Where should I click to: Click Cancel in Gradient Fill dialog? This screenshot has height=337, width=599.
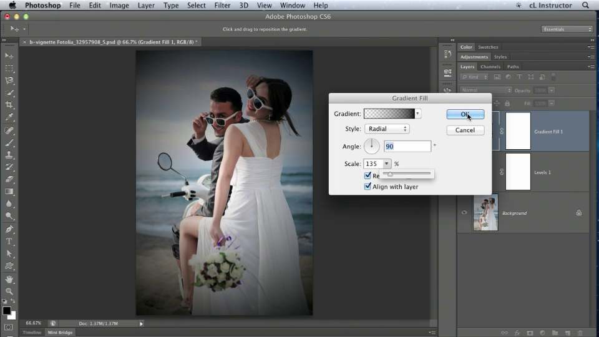click(x=465, y=130)
